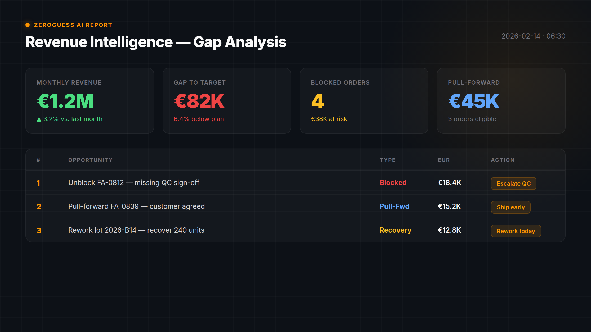This screenshot has height=332, width=591.
Task: Click the Blocked type label on row 1
Action: [393, 182]
